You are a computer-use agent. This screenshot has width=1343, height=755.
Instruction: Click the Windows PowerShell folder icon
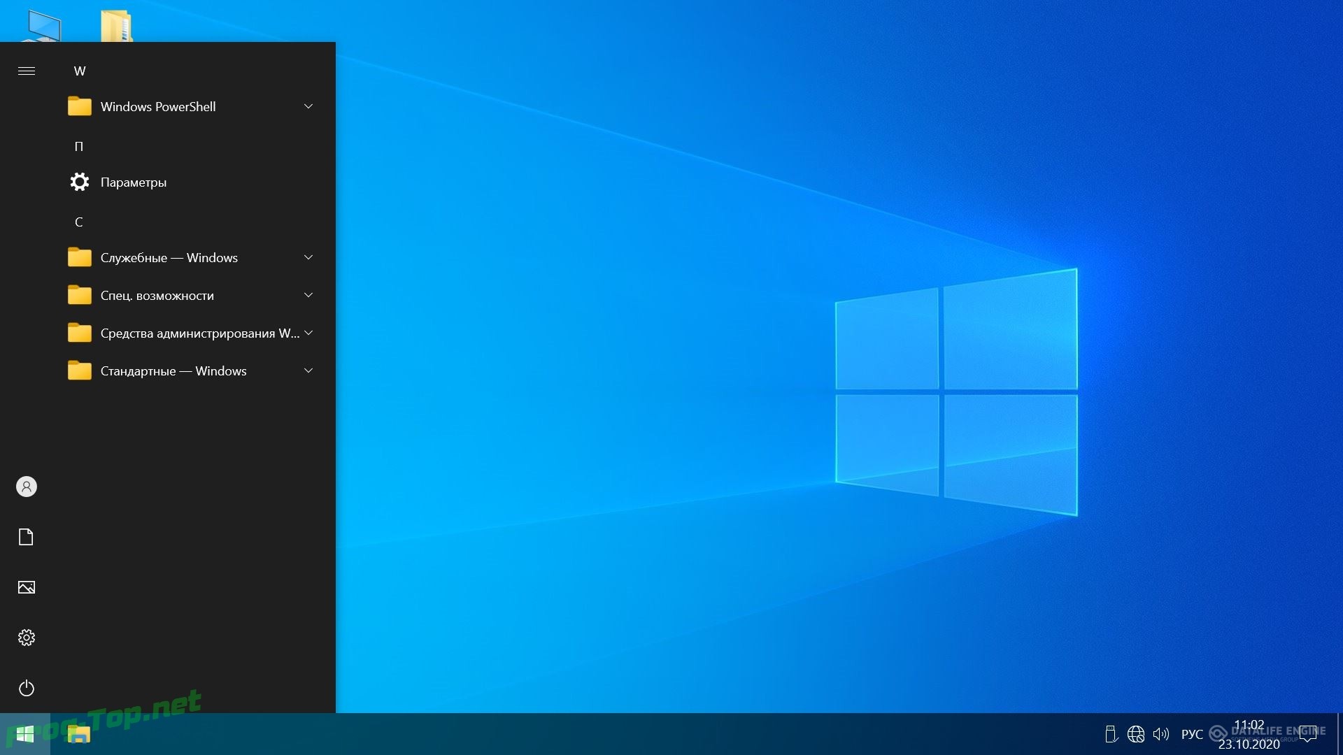point(80,106)
